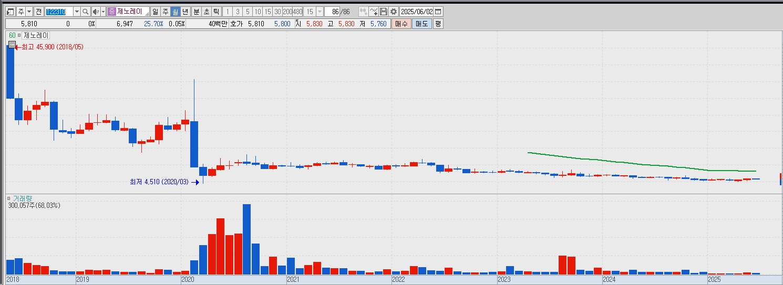Click the candlestick chart type icon

(x=363, y=12)
